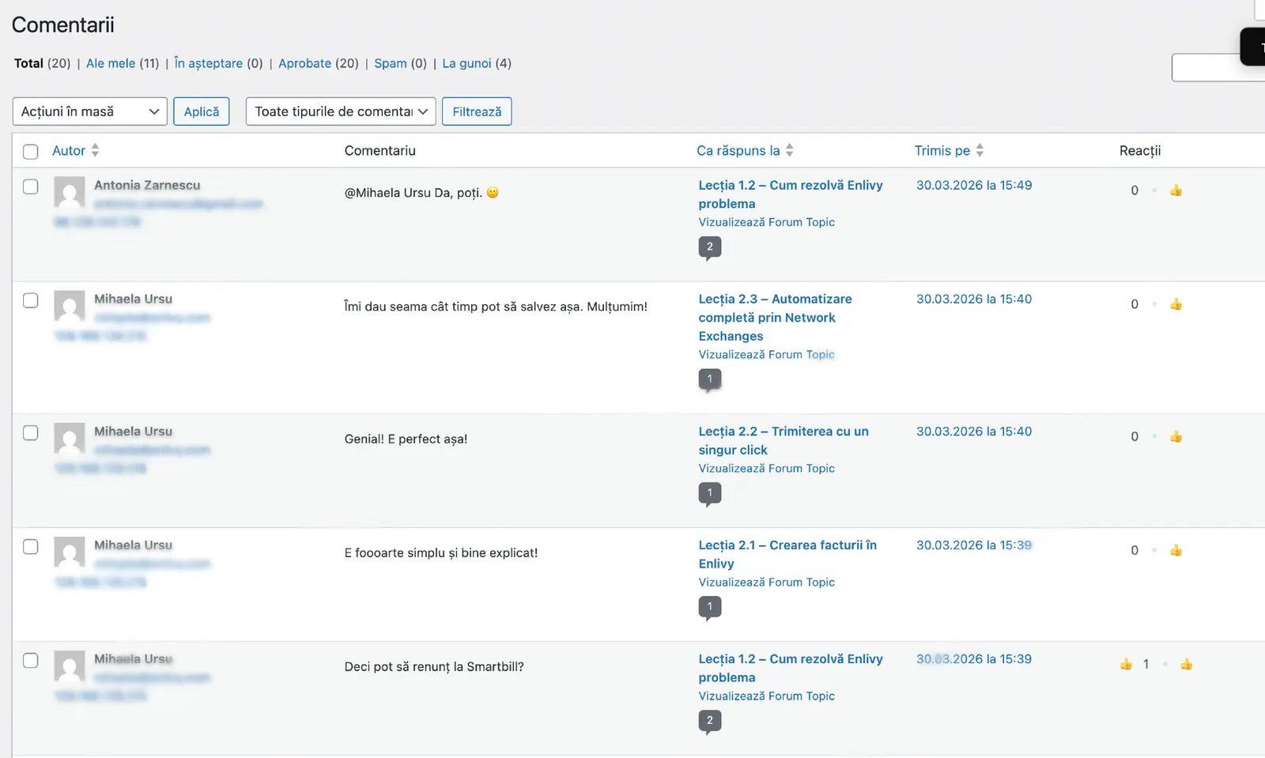
Task: Click the Aplică button
Action: 202,111
